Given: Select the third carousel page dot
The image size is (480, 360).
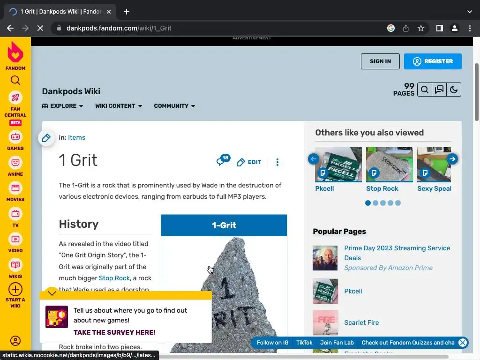Looking at the screenshot, I should 383,203.
